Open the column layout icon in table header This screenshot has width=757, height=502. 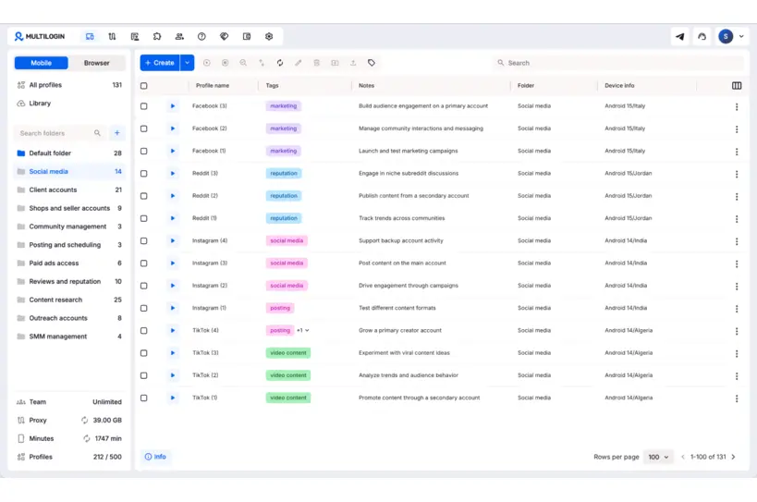[x=737, y=86]
